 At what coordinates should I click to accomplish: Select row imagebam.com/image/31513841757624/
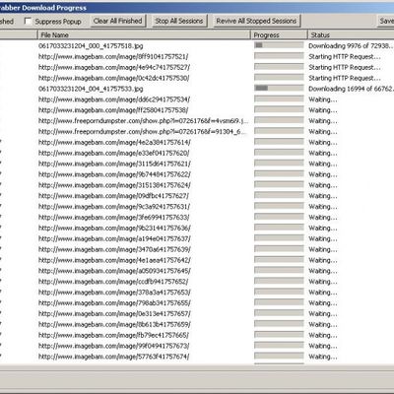[114, 185]
